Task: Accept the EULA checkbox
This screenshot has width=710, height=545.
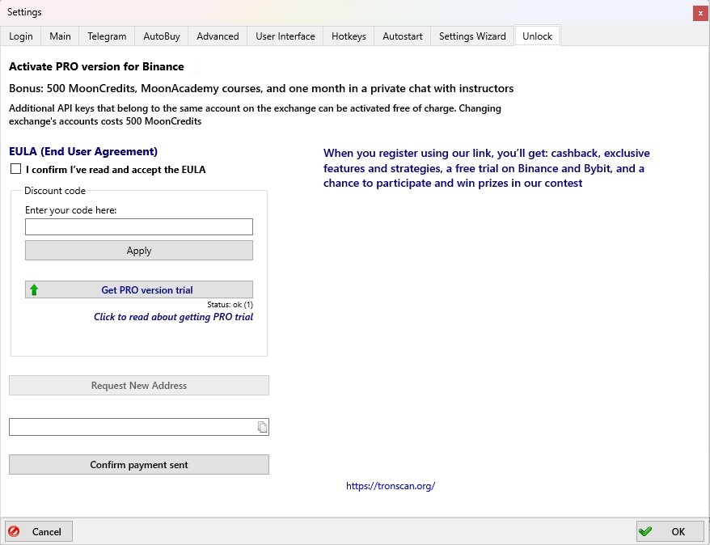Action: 15,170
